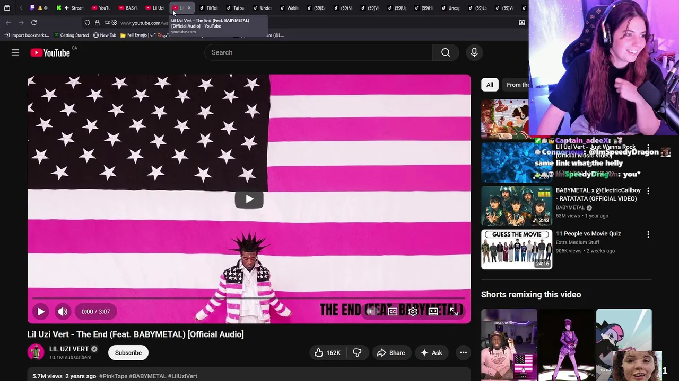Screen dimensions: 679x381
Task: Open Extra Medium Stuff channel
Action: (578, 242)
